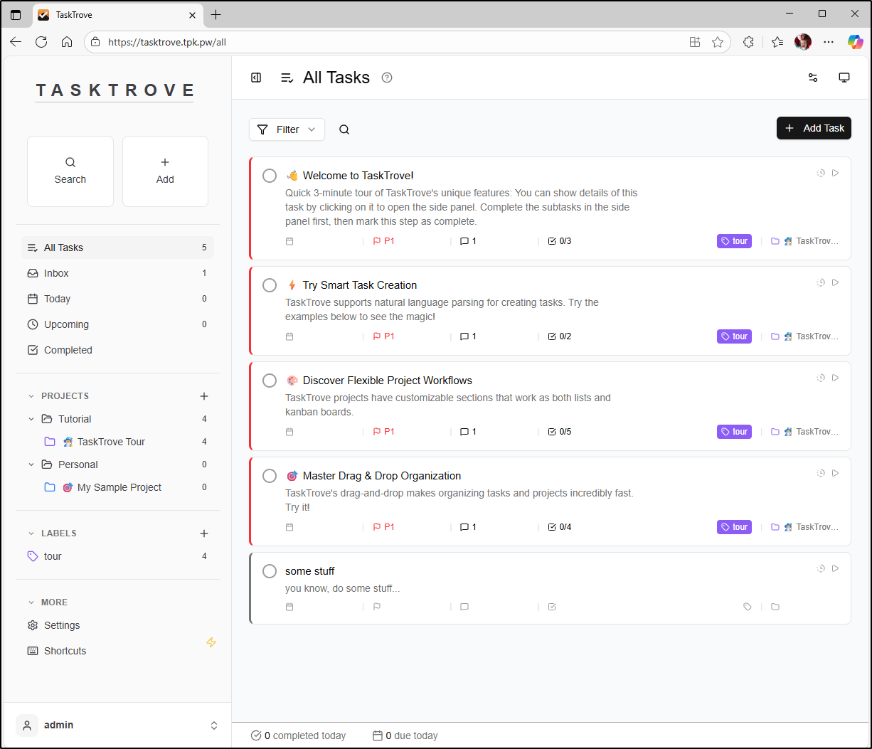Check off Master Drag & Drop Organization
The width and height of the screenshot is (872, 749).
[x=270, y=476]
